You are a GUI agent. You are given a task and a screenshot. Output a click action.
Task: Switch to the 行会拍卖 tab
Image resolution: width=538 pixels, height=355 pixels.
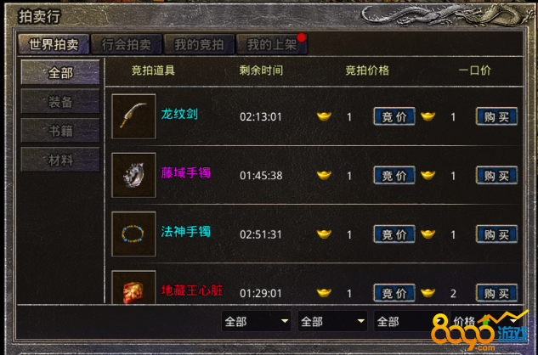click(127, 44)
